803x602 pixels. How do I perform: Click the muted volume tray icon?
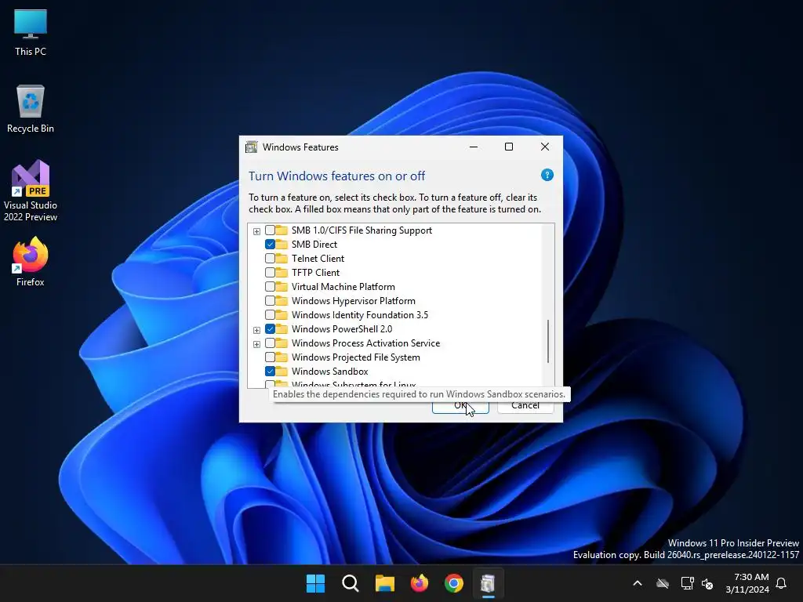point(707,583)
